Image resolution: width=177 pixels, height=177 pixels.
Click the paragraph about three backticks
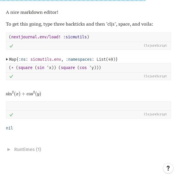79,24
